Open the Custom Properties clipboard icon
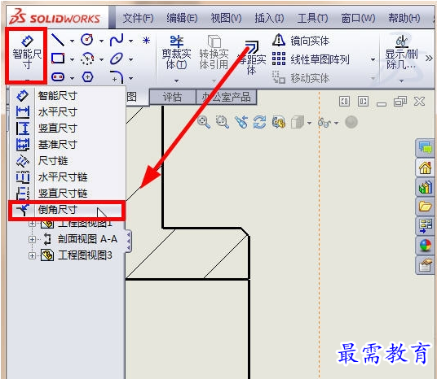Image resolution: width=437 pixels, height=379 pixels. (x=425, y=265)
